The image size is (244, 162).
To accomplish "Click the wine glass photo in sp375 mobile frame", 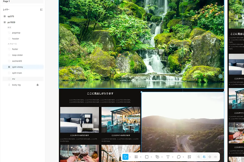I will [x=236, y=133].
